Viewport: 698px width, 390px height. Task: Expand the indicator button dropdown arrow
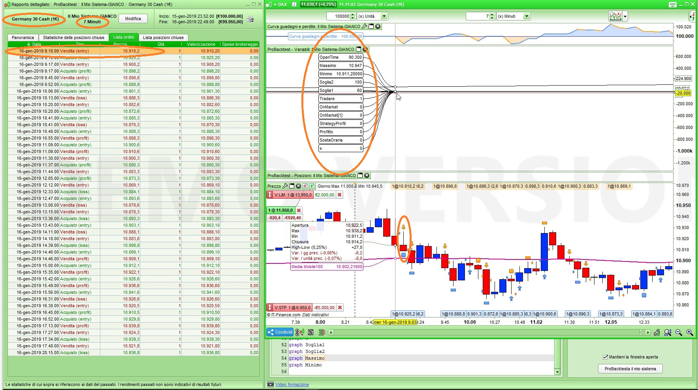coord(625,17)
